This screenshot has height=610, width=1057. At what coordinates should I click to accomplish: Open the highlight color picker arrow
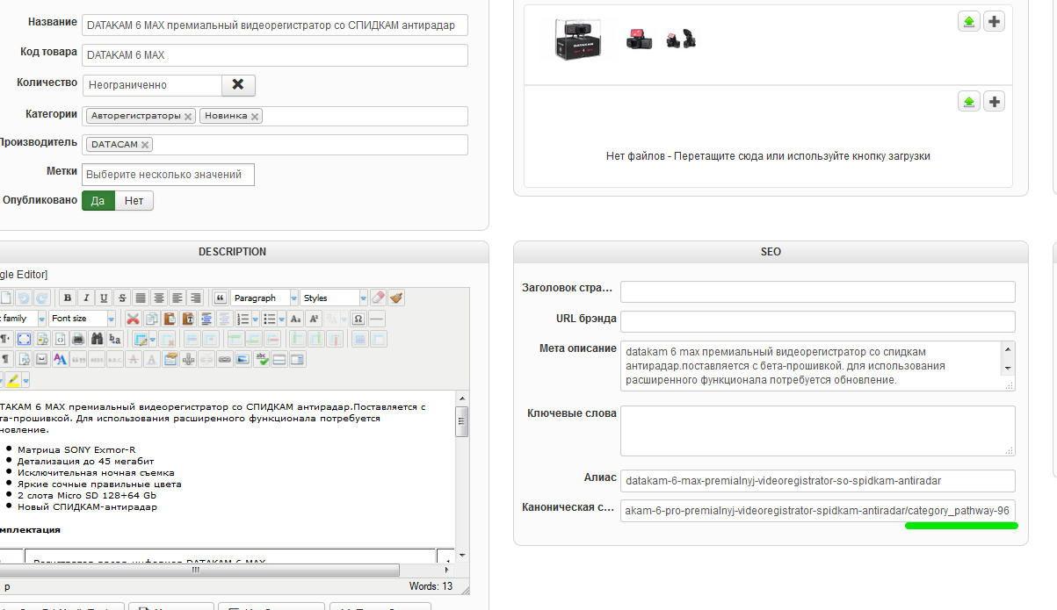tap(25, 379)
